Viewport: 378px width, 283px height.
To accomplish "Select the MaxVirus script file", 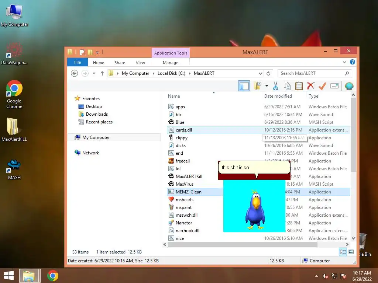I will coord(185,184).
